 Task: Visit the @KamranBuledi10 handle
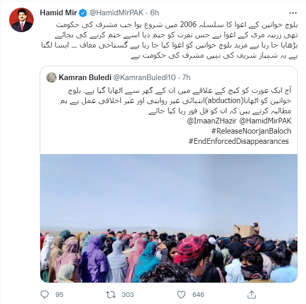tap(145, 78)
